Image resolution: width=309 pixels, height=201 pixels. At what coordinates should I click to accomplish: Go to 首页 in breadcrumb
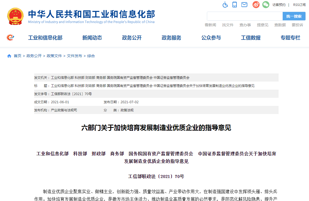pos(18,56)
